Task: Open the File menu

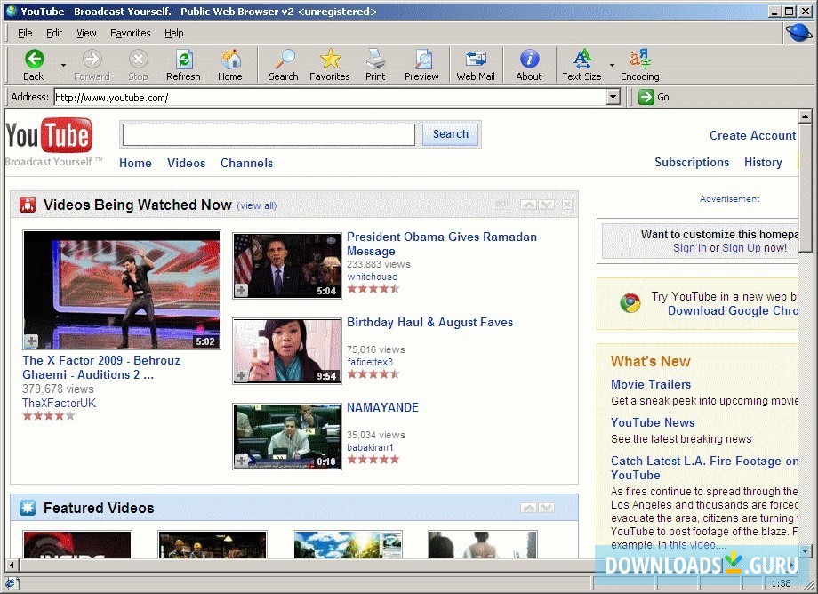Action: (25, 33)
